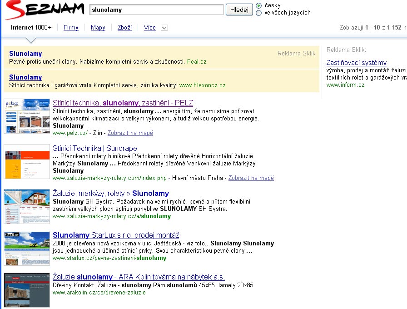Viewport: 407px width, 309px height.
Task: Click the www.pelz.cz/ URL
Action: pyautogui.click(x=70, y=133)
